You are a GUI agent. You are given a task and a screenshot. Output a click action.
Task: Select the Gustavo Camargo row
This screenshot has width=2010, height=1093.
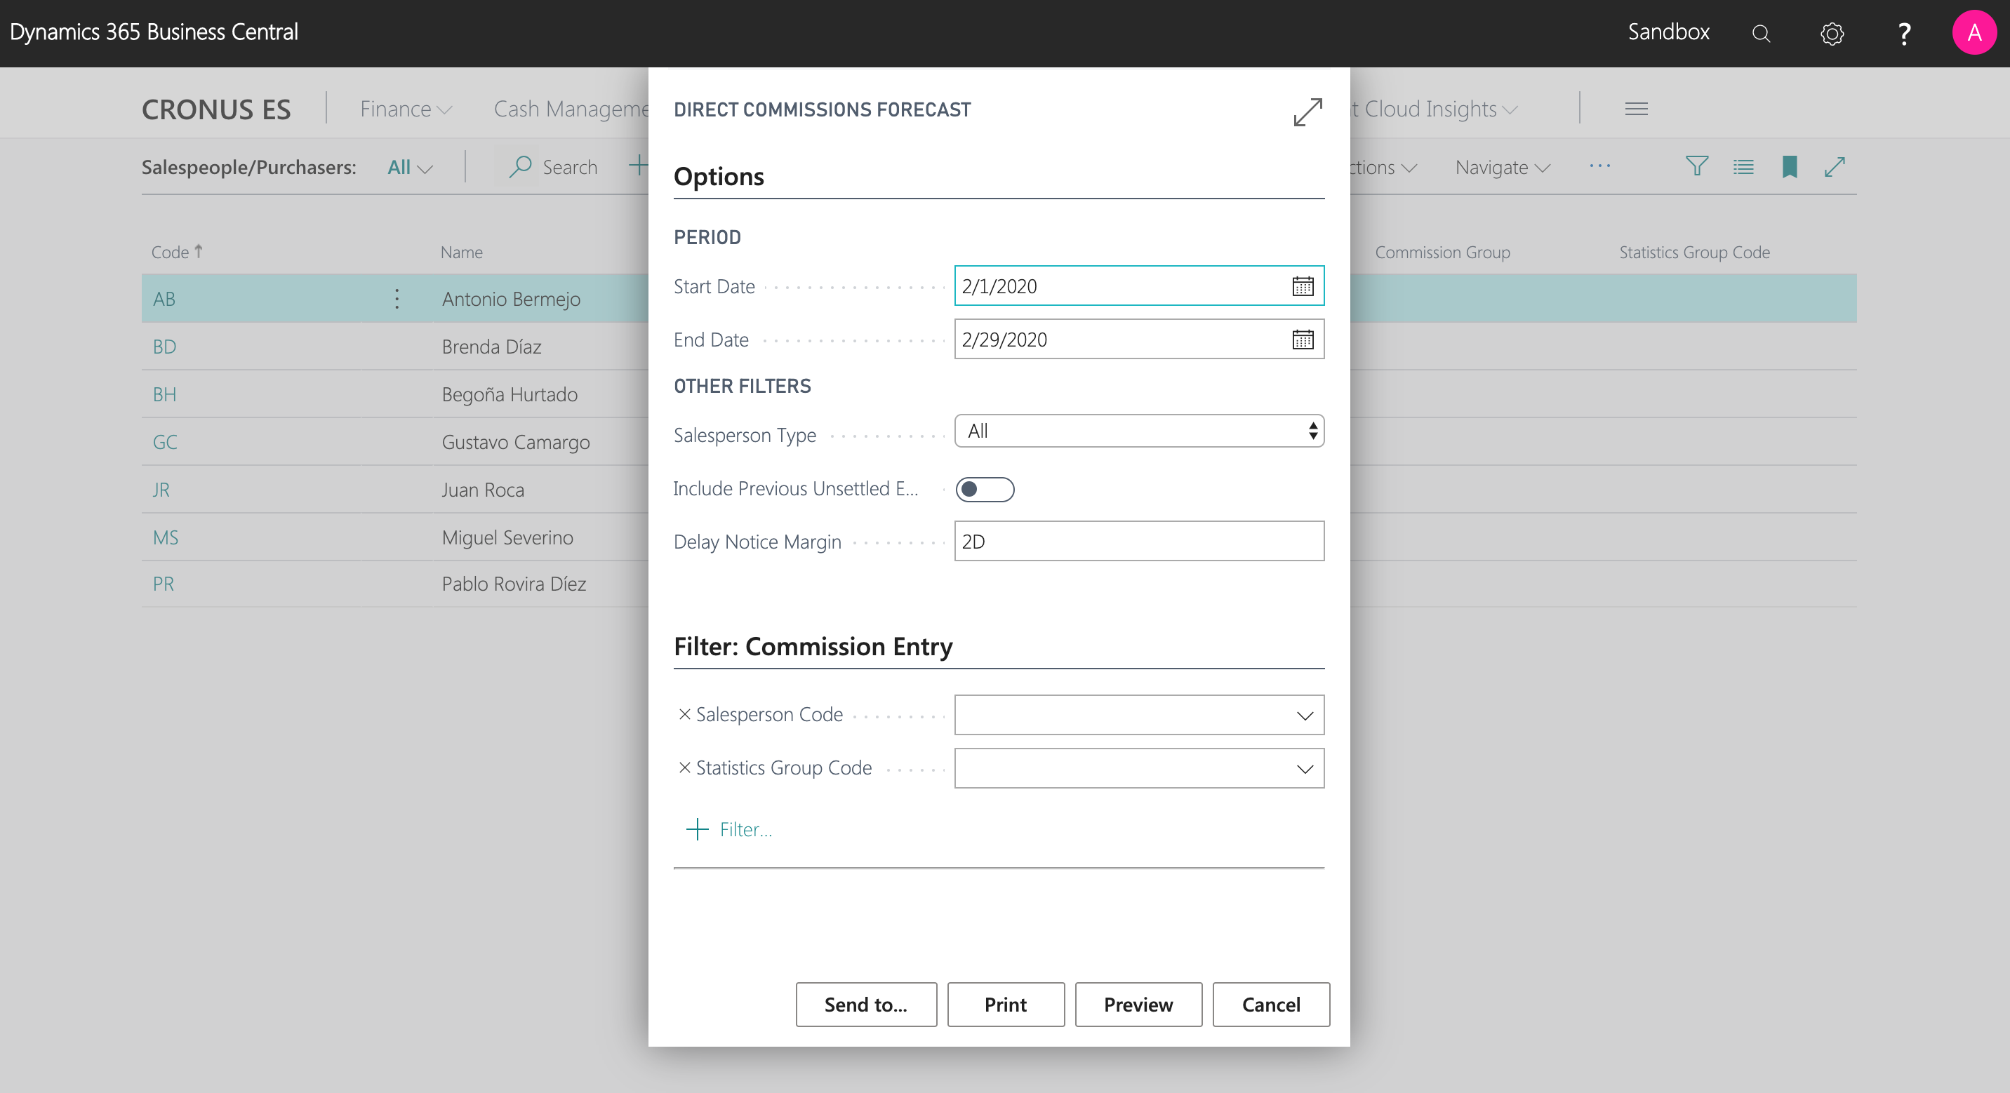515,441
